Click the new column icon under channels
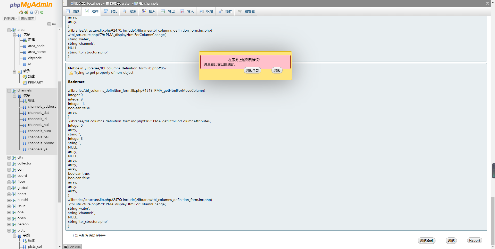The width and height of the screenshot is (495, 249). coord(25,101)
